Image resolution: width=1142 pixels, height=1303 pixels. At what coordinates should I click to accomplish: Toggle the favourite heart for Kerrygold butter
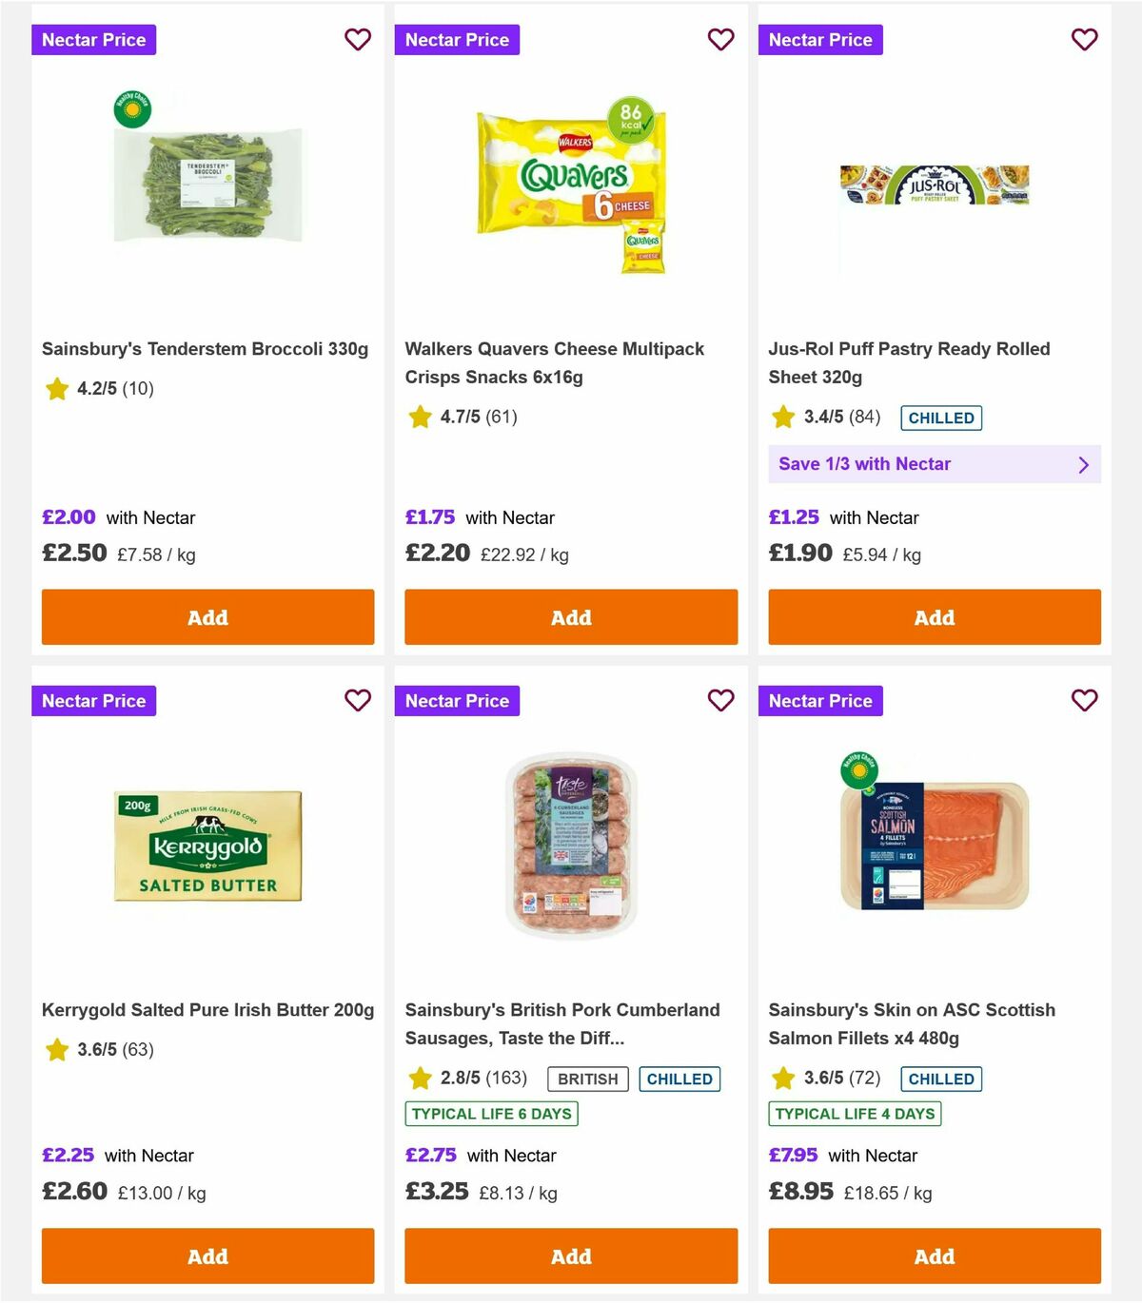pyautogui.click(x=358, y=701)
